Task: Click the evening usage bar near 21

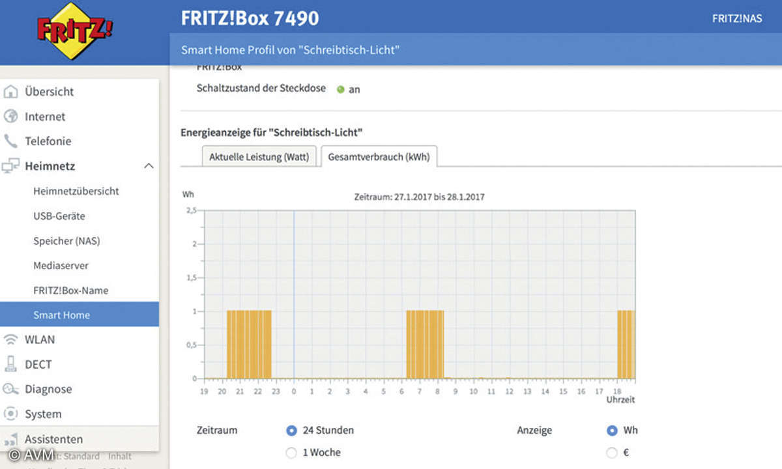Action: [249, 344]
